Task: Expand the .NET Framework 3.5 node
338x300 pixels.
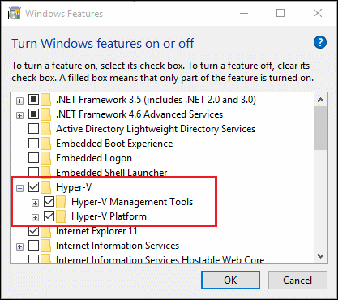Action: click(19, 101)
